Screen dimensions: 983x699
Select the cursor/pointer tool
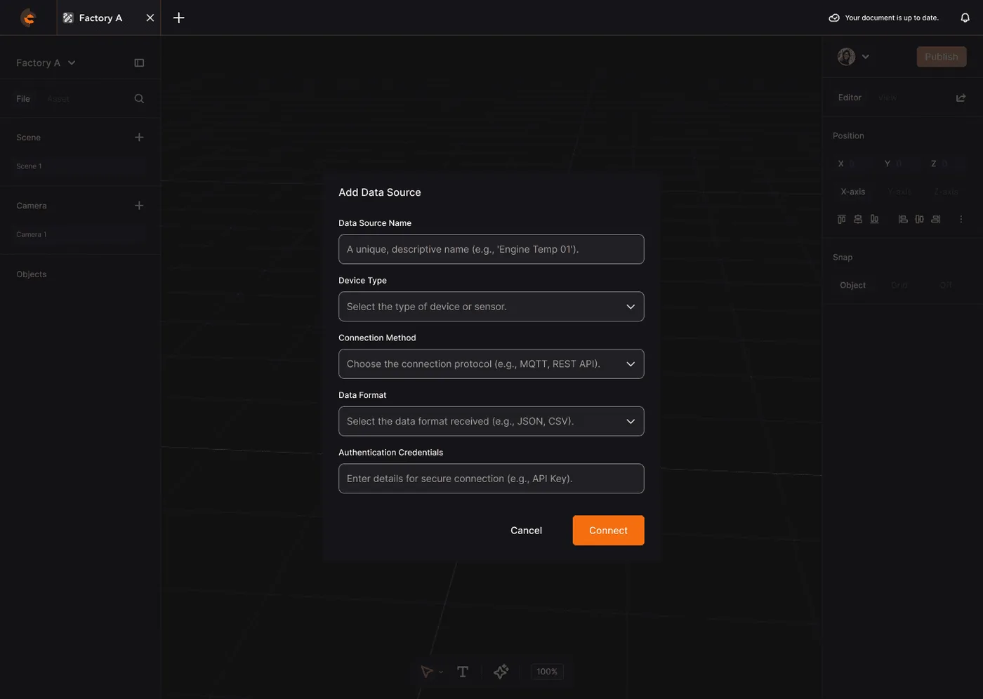coord(426,672)
